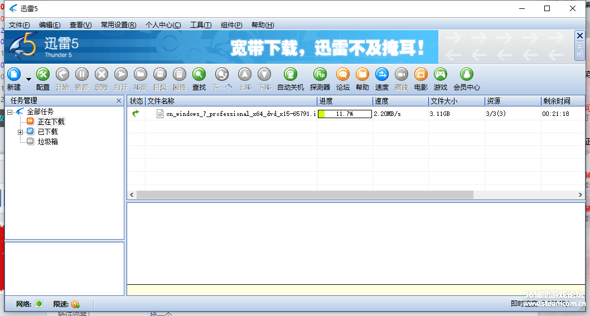Screen dimensions: 590x316
Task: Open 配置 settings from the toolbar
Action: pyautogui.click(x=43, y=75)
